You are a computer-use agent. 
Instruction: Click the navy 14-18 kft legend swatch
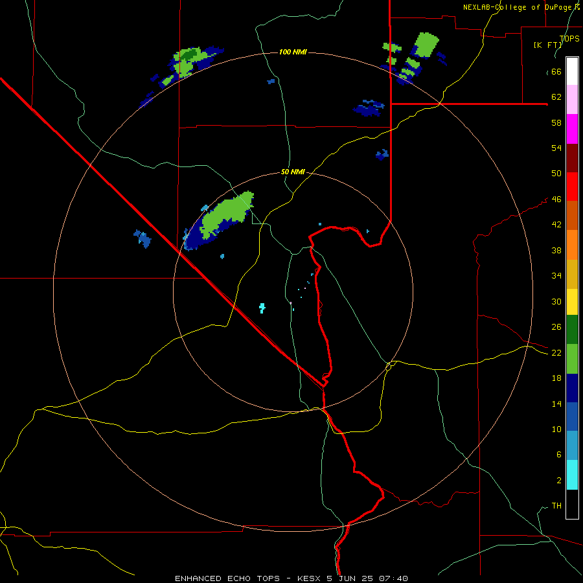[x=572, y=388]
